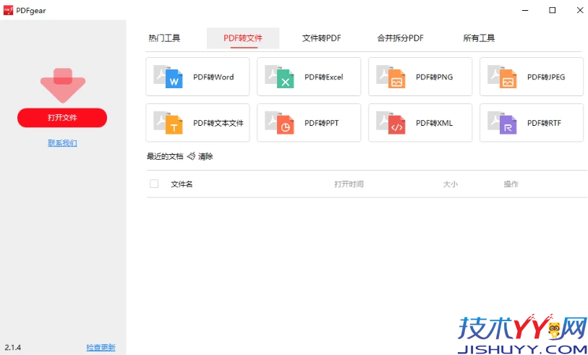Image resolution: width=588 pixels, height=355 pixels.
Task: Maximize the PDFgear window
Action: (x=553, y=10)
